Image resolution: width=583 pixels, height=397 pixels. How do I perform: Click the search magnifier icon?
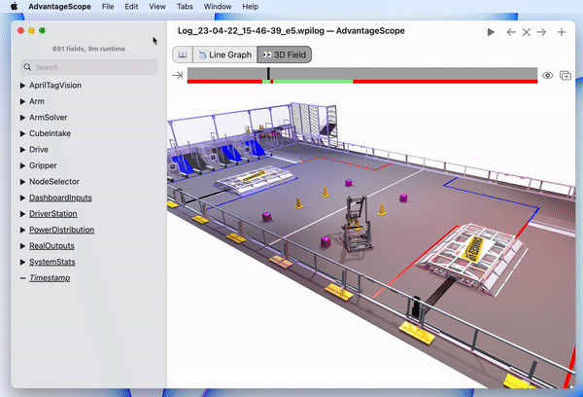[x=27, y=67]
